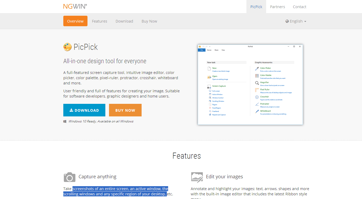Click the orange BUY NOW button
Viewport: 362px width, 199px height.
(x=125, y=110)
